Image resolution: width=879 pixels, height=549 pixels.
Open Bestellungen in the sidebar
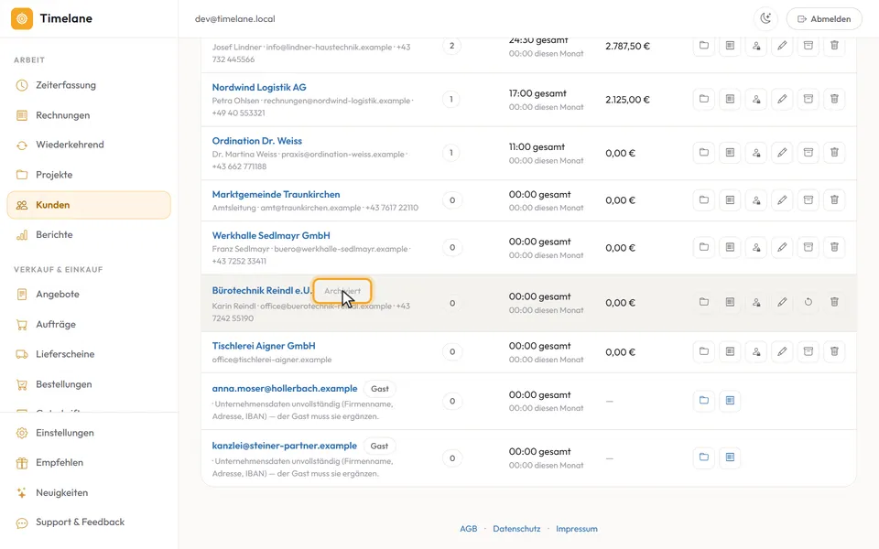point(89,384)
